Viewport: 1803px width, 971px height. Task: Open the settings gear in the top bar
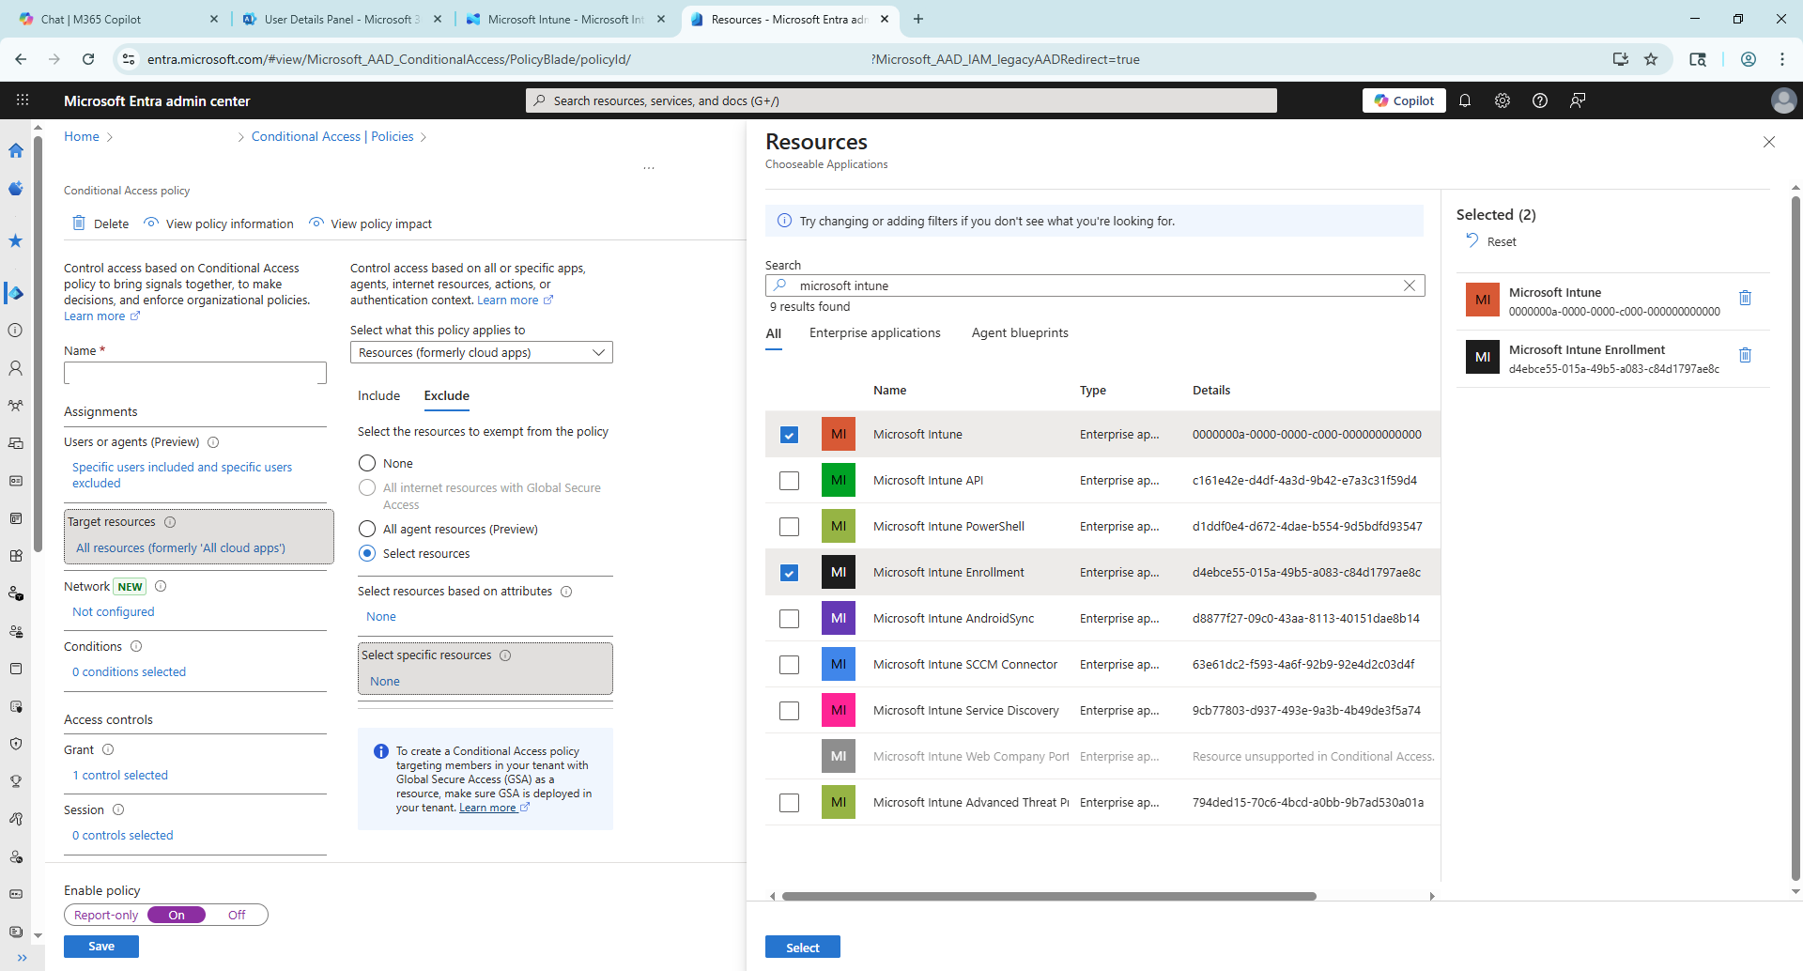[x=1502, y=100]
